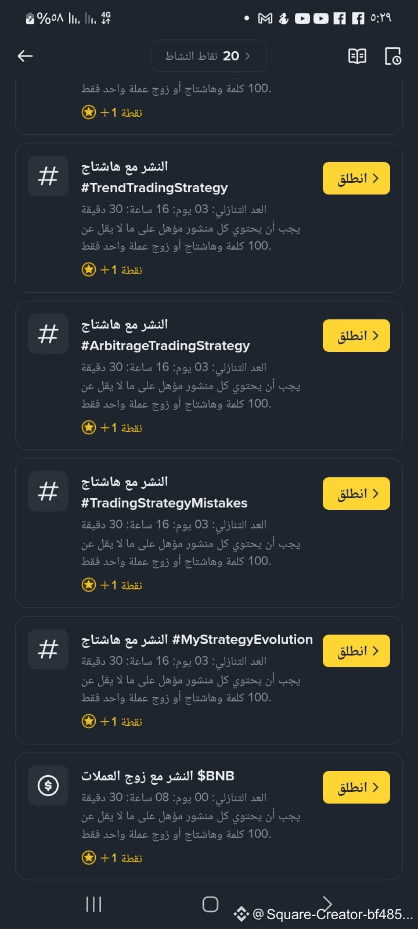Tap the #TrendTradingStrategy hashtag text
The height and width of the screenshot is (929, 418).
[154, 188]
